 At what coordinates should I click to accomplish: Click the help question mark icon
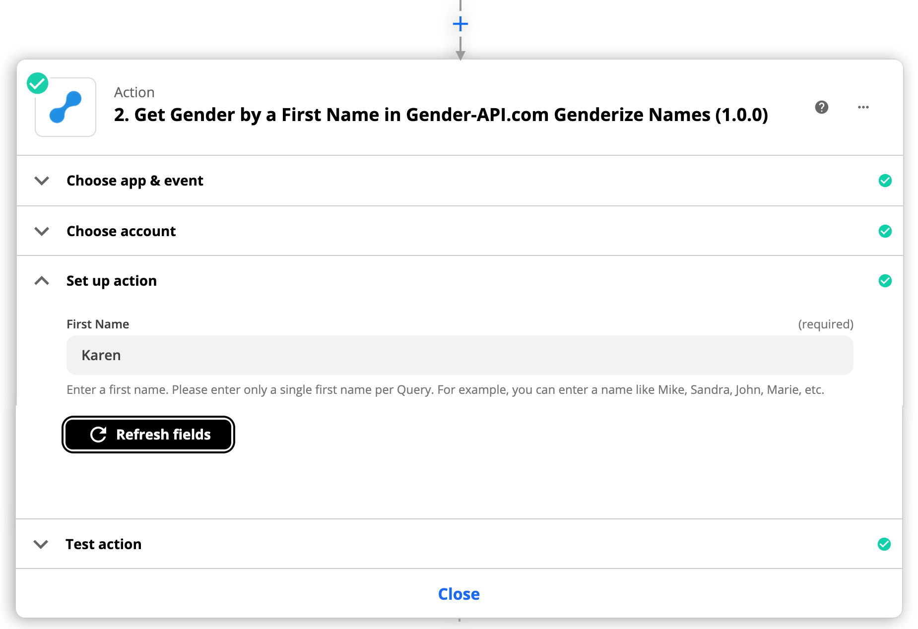coord(822,107)
